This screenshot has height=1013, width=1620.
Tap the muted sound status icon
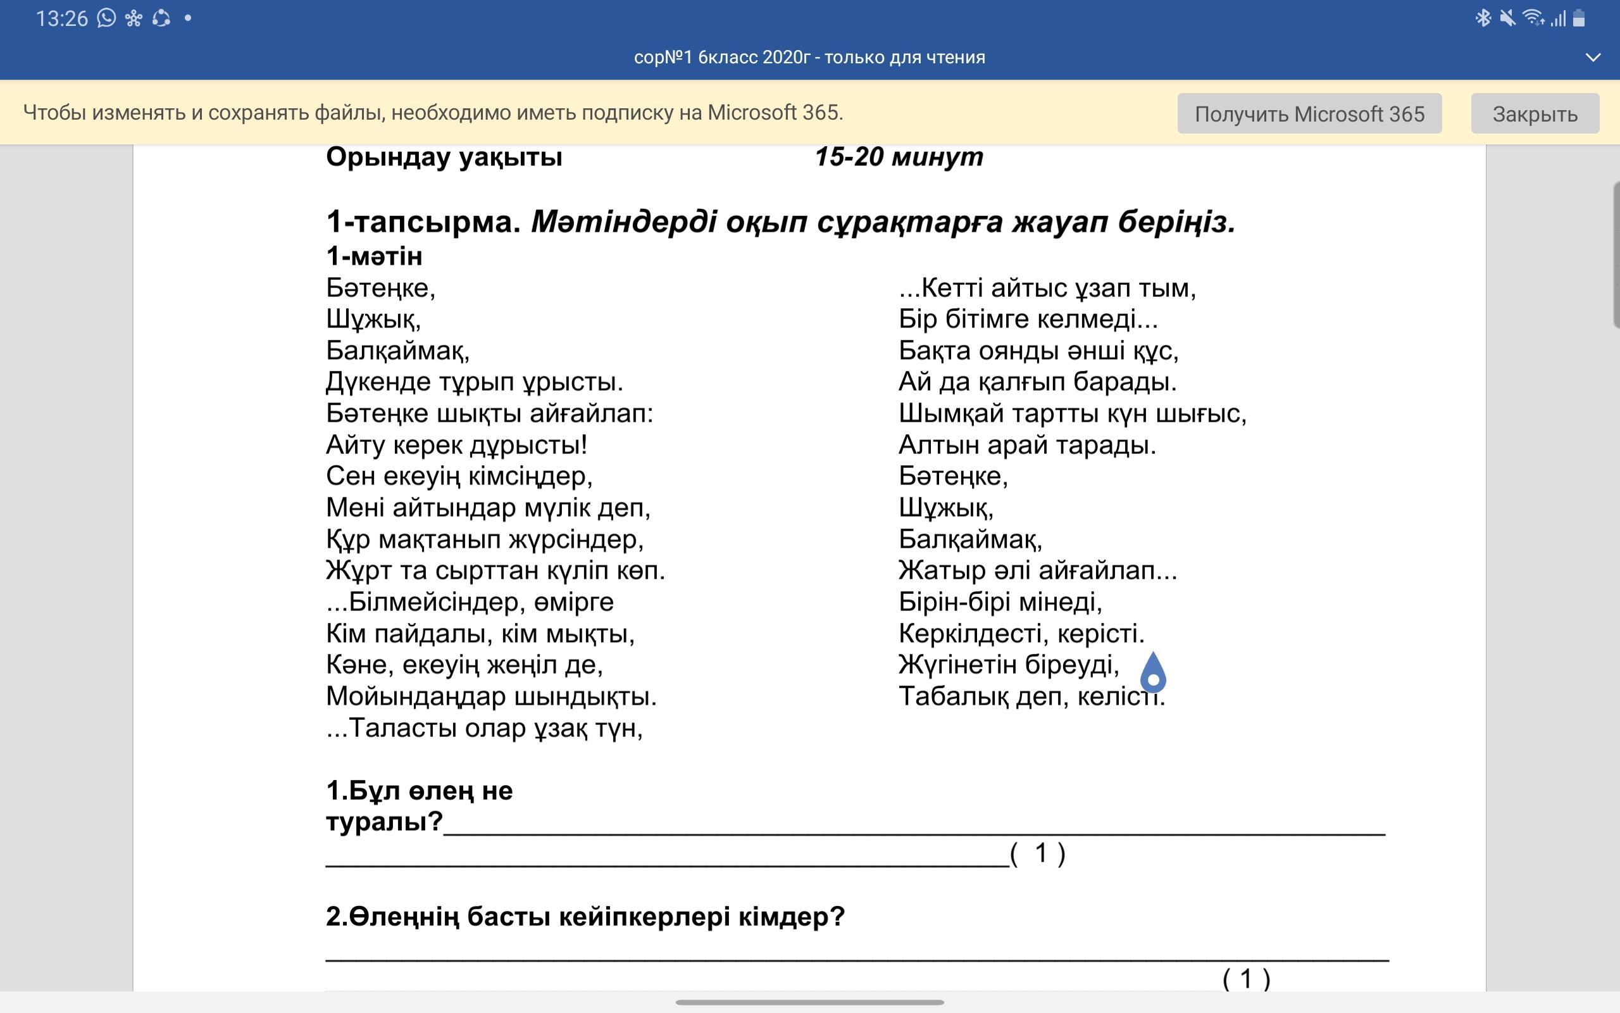point(1507,18)
